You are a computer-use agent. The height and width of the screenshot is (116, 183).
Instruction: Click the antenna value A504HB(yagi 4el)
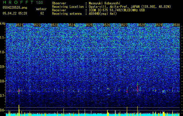(103, 14)
